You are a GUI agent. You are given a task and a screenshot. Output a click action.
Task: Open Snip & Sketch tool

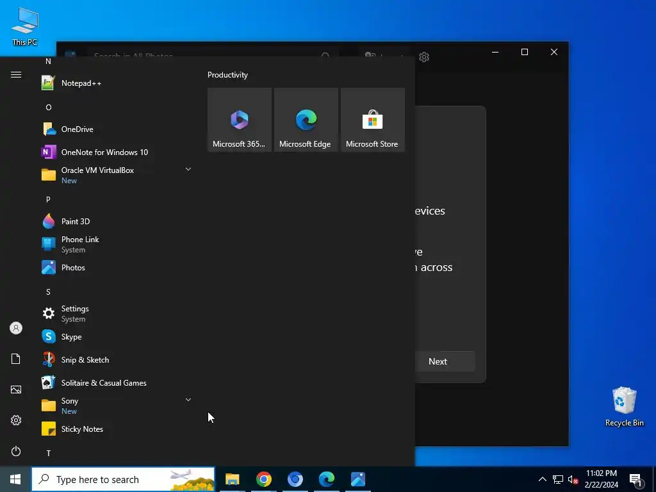tap(115, 360)
